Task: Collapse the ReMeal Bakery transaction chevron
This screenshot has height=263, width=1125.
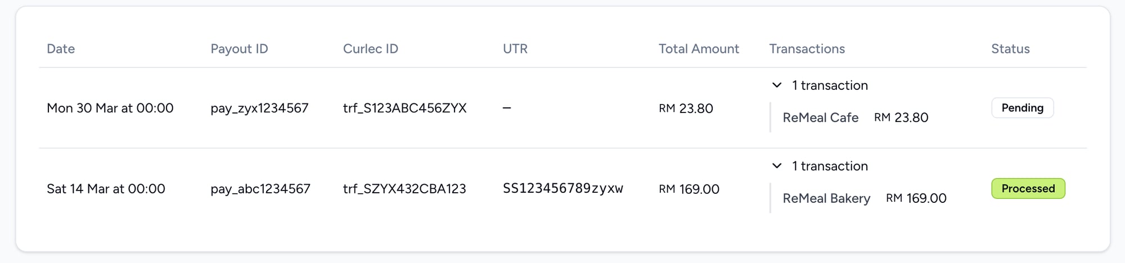Action: tap(777, 166)
